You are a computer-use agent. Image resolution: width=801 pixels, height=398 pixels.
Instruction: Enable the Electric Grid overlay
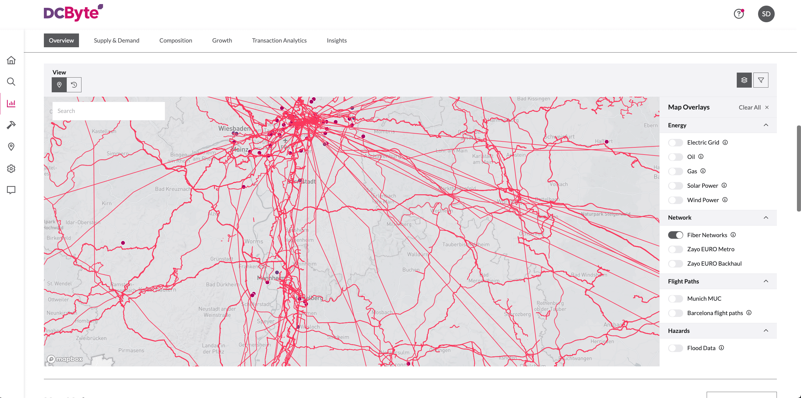tap(676, 142)
